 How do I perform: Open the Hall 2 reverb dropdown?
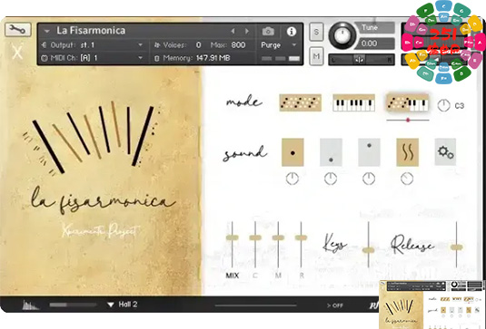(122, 305)
